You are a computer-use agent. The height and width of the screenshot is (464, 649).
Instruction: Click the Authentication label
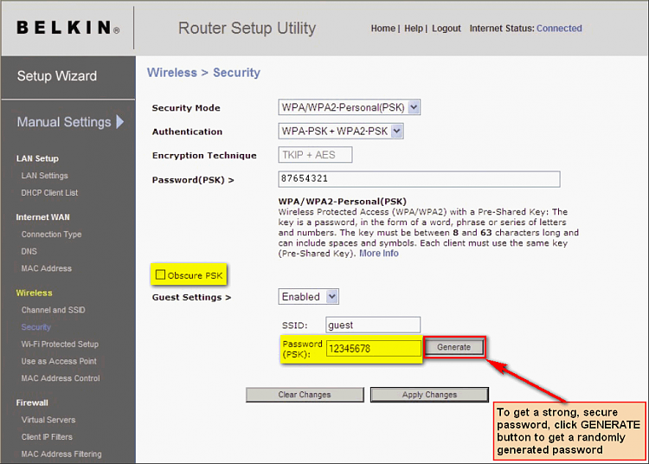point(187,132)
